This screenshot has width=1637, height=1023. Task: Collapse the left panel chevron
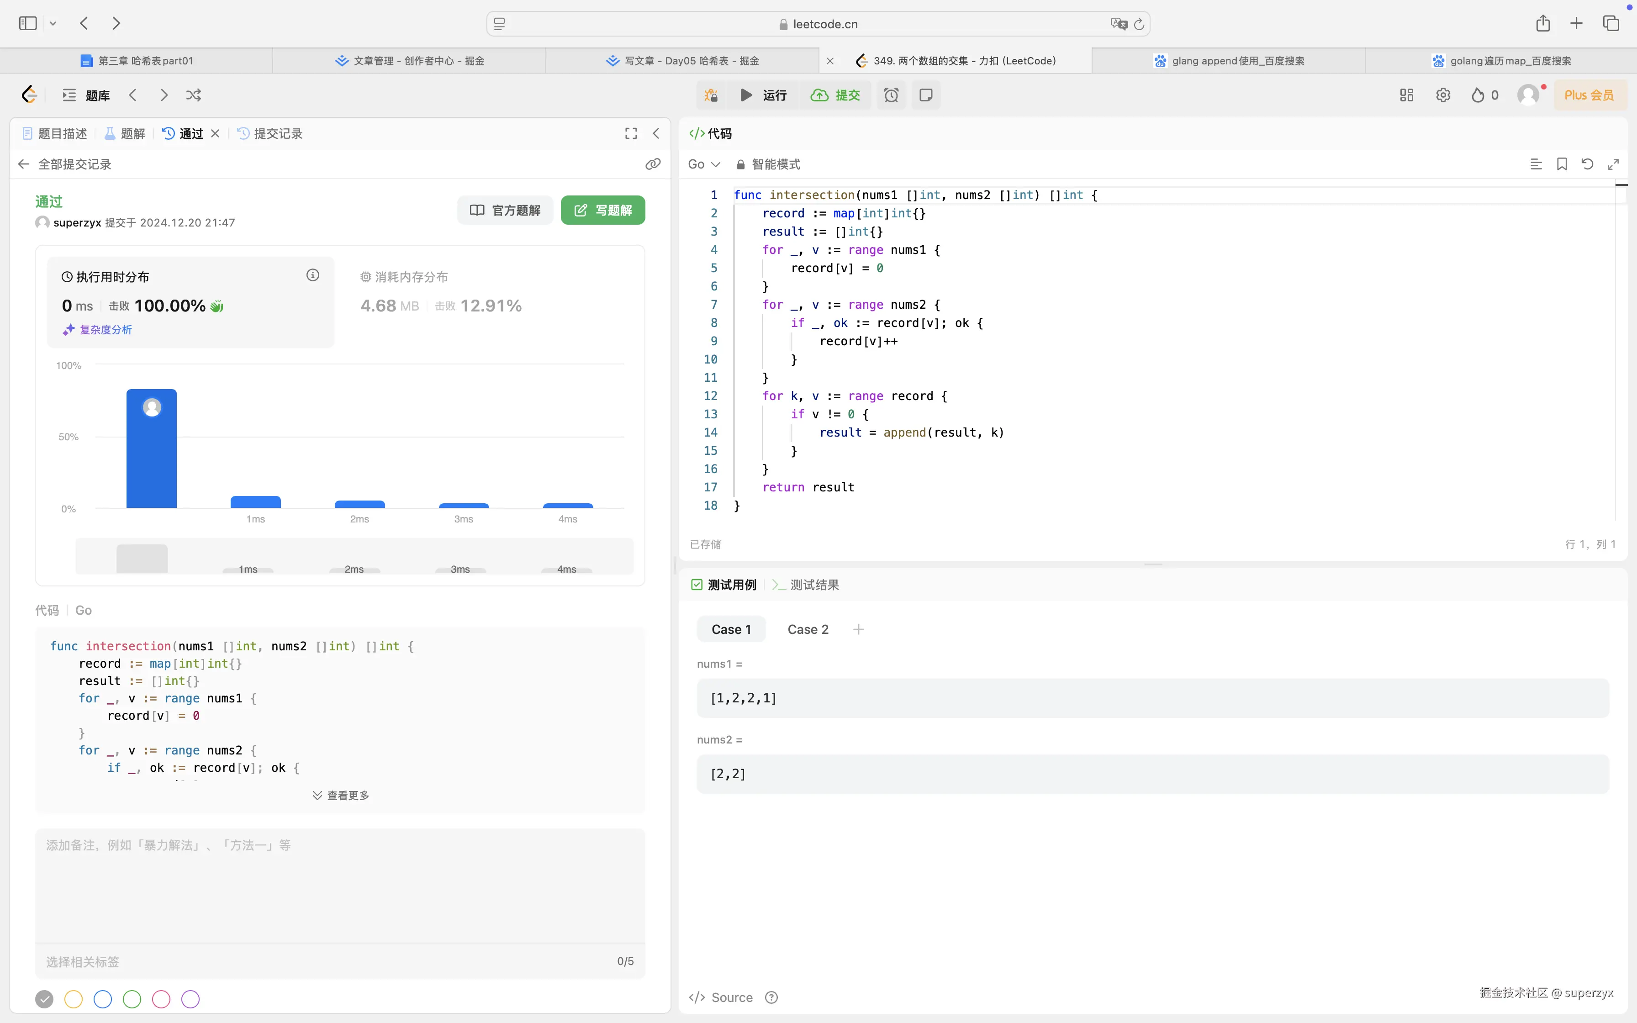[x=656, y=134]
